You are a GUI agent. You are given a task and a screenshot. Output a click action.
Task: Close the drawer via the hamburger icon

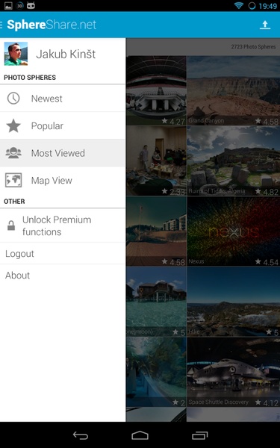[x=1, y=25]
